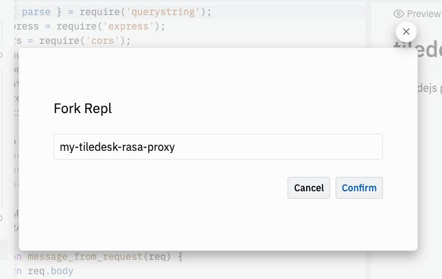Click the Fork Repl dialog title

(82, 109)
